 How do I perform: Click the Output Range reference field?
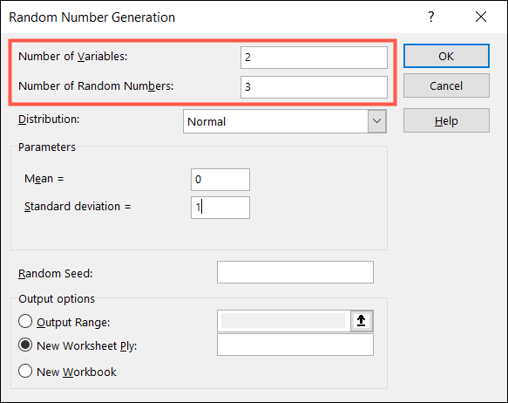(x=284, y=321)
